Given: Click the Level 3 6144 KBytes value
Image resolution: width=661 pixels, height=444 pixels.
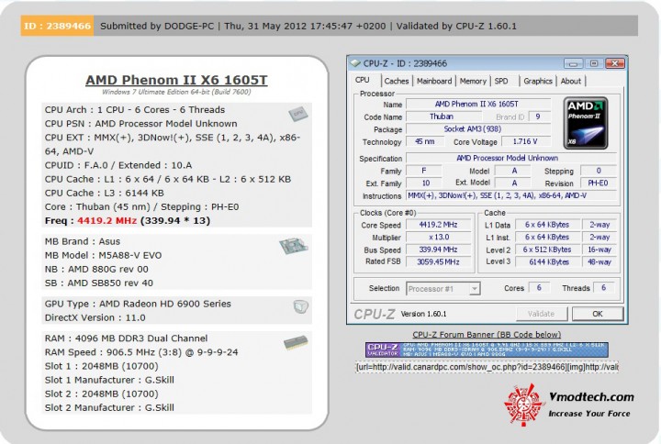Looking at the screenshot, I should point(547,262).
